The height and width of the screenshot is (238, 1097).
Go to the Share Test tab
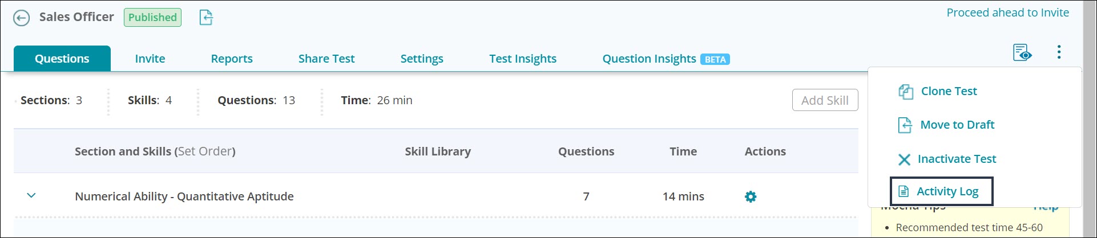pos(326,59)
